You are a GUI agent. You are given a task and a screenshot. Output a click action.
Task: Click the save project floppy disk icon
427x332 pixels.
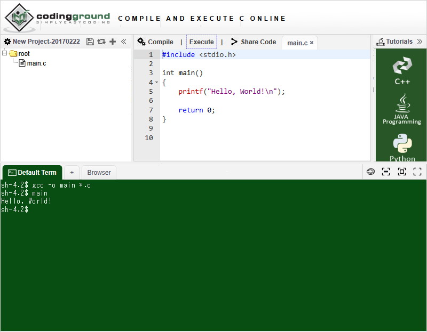coord(90,42)
